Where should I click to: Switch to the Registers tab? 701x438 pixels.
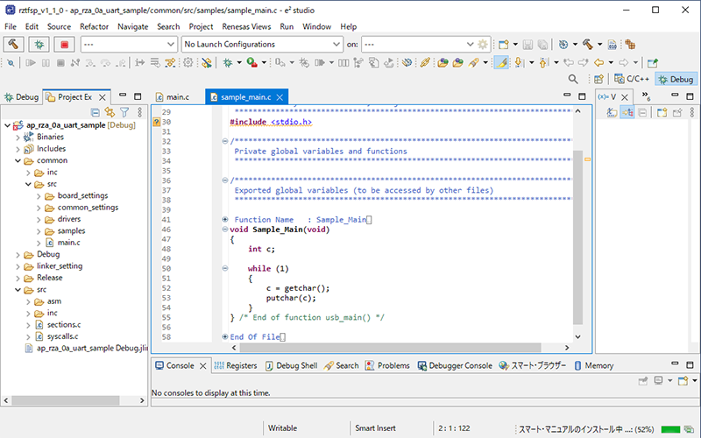[x=236, y=365]
